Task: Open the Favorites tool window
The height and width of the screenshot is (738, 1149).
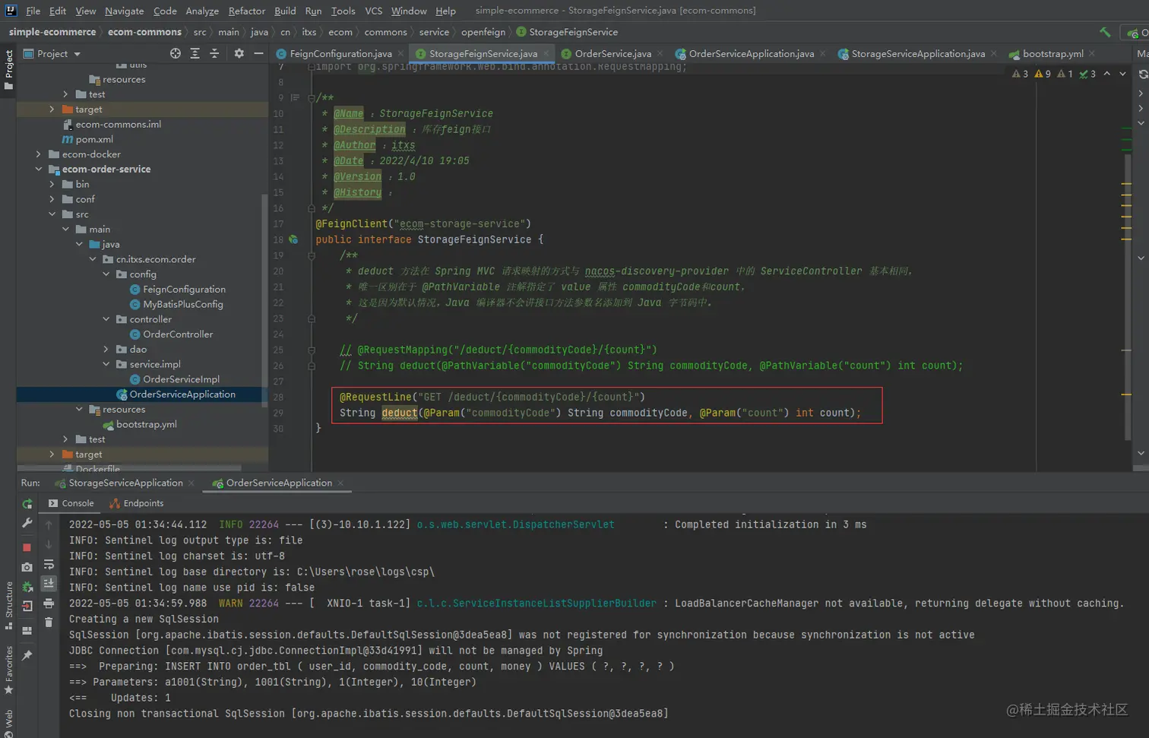Action: coord(8,670)
